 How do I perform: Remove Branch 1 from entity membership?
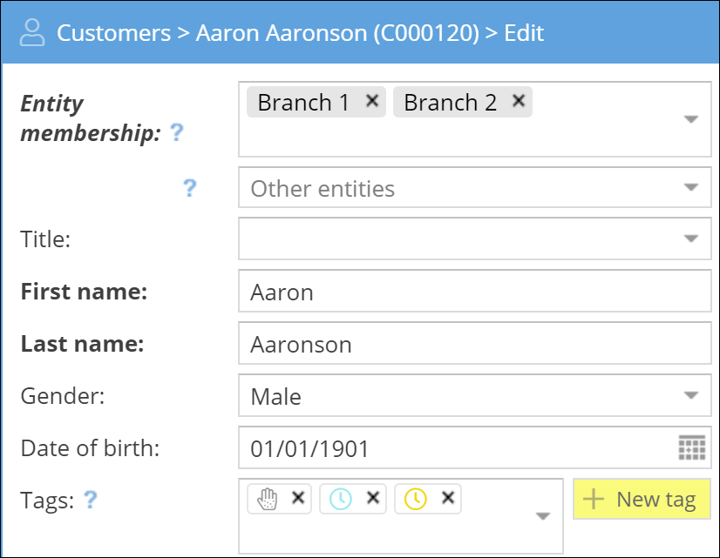(372, 102)
